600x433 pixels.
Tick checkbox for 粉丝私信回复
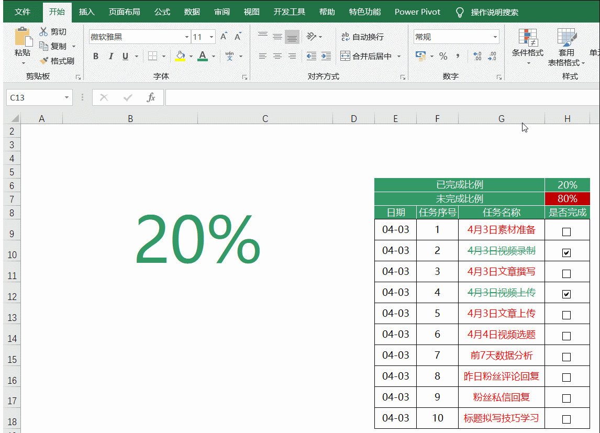click(566, 398)
